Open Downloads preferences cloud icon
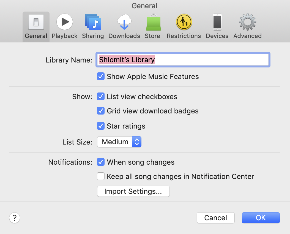This screenshot has height=234, width=290. 124,22
